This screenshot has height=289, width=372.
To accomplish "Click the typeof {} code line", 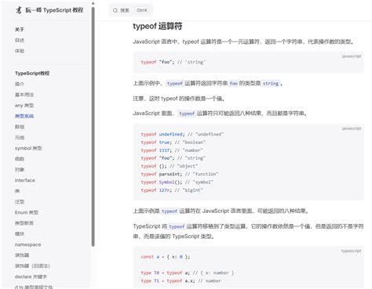I will coord(170,166).
